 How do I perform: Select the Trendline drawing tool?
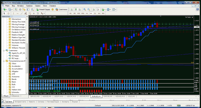tap(21, 13)
